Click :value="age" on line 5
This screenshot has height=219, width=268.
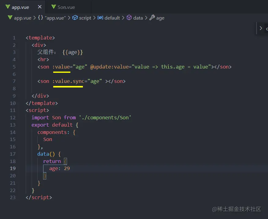pyautogui.click(x=70, y=67)
